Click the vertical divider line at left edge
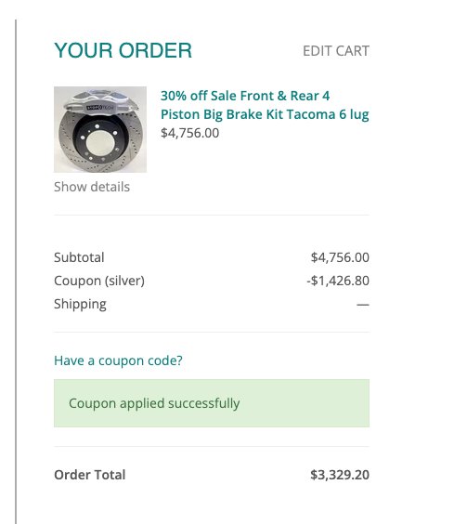Screen dimensions: 454x524 pyautogui.click(x=16, y=271)
